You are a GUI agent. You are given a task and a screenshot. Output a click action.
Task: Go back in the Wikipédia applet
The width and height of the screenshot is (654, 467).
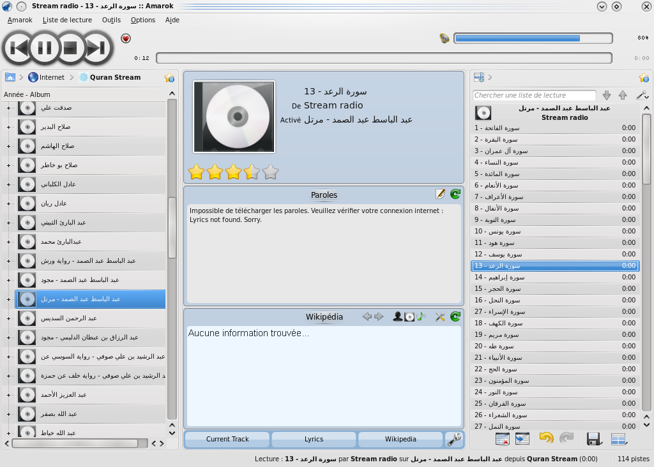367,316
